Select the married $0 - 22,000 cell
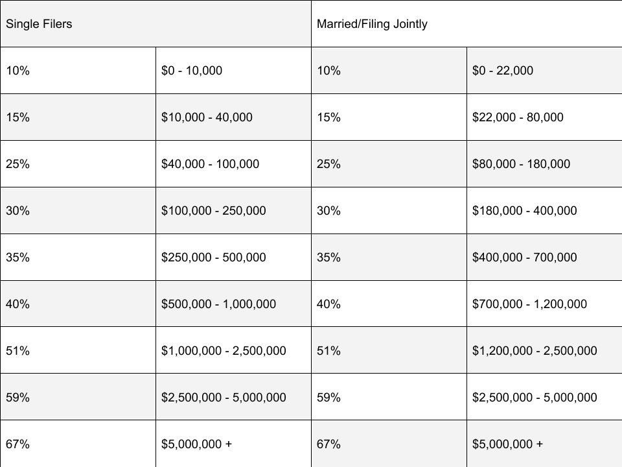Screen dimensions: 622x467 (x=544, y=71)
